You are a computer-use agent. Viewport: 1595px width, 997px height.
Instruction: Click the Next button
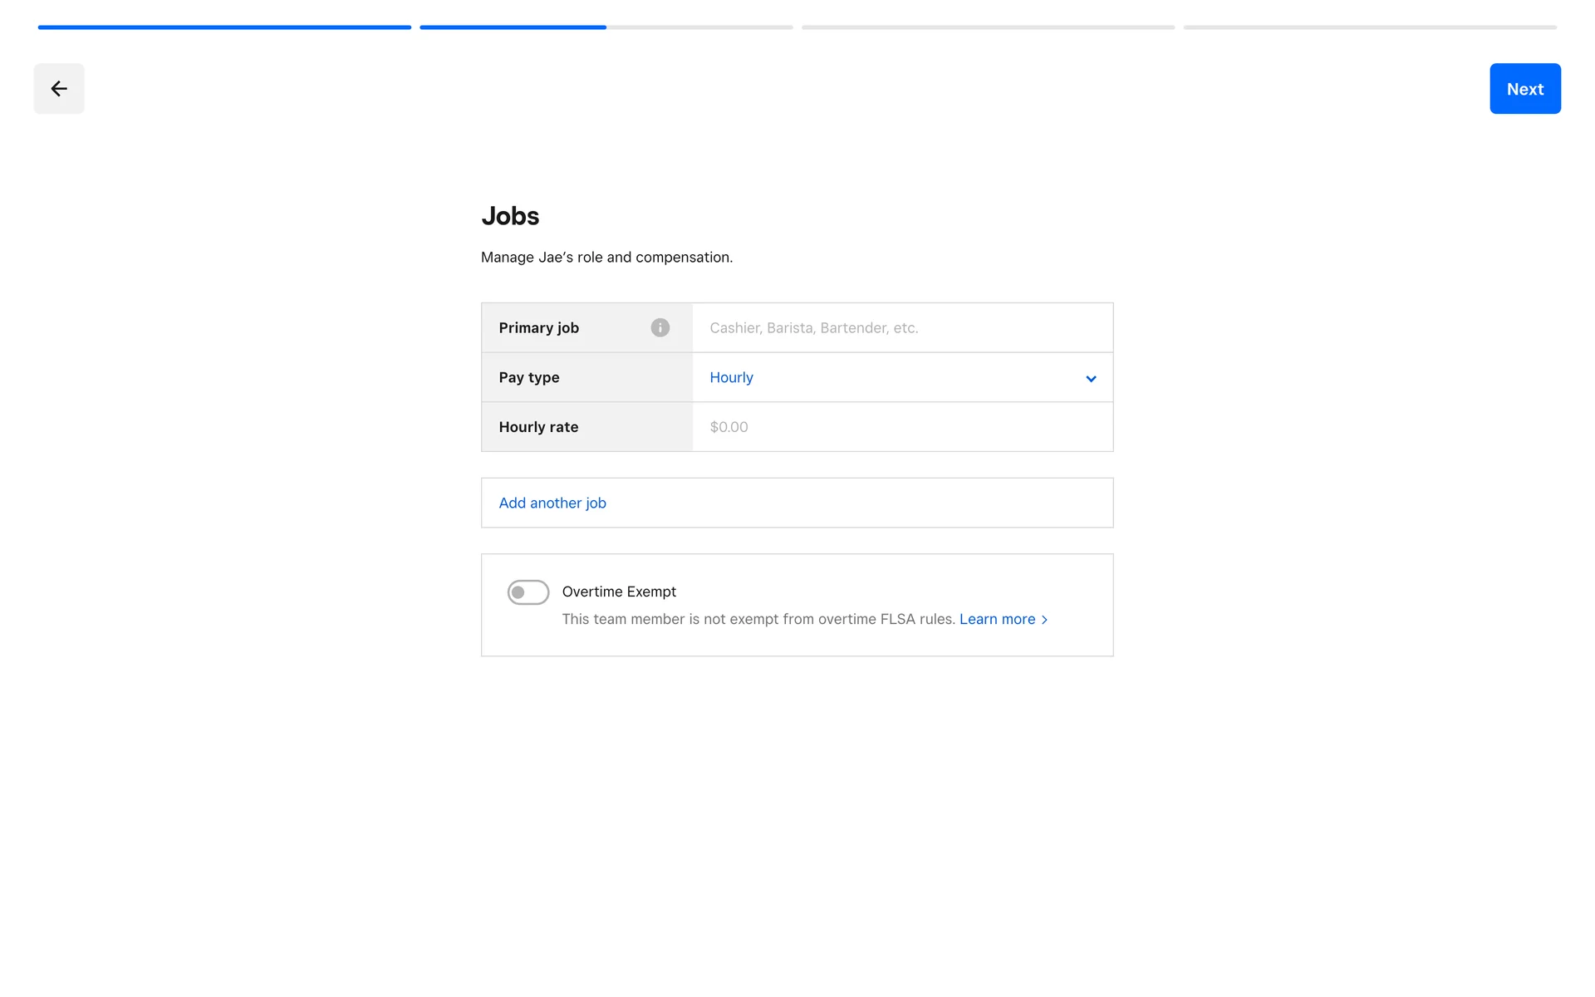tap(1524, 89)
